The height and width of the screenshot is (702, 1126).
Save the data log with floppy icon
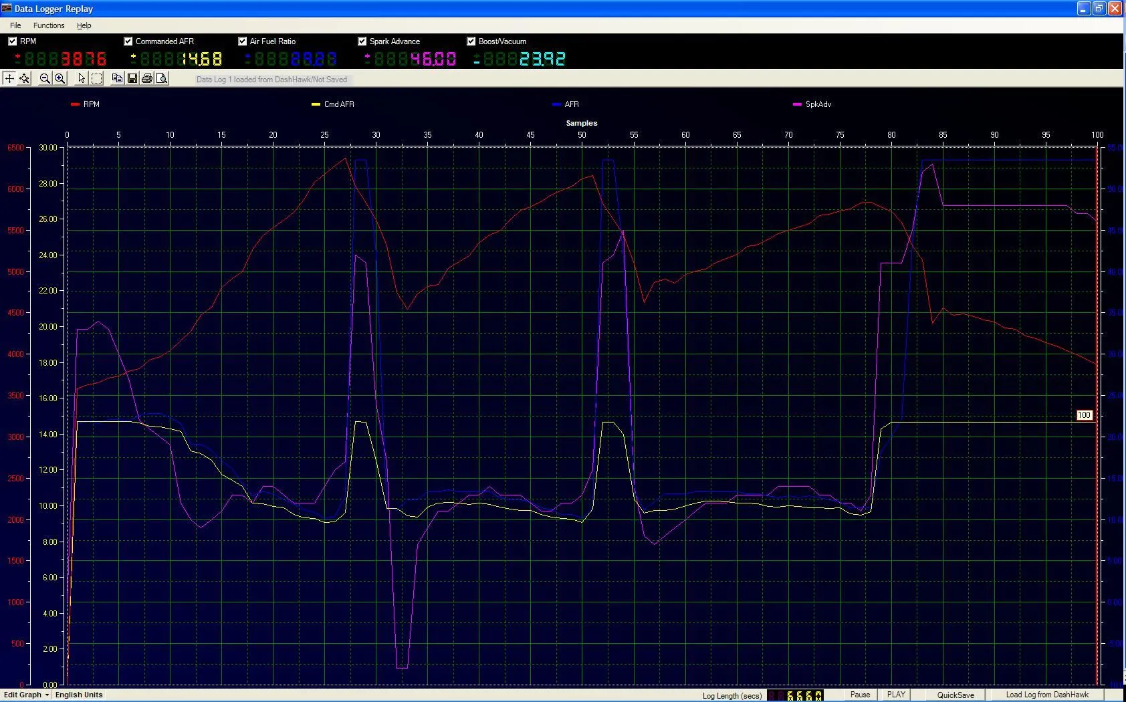click(x=132, y=78)
